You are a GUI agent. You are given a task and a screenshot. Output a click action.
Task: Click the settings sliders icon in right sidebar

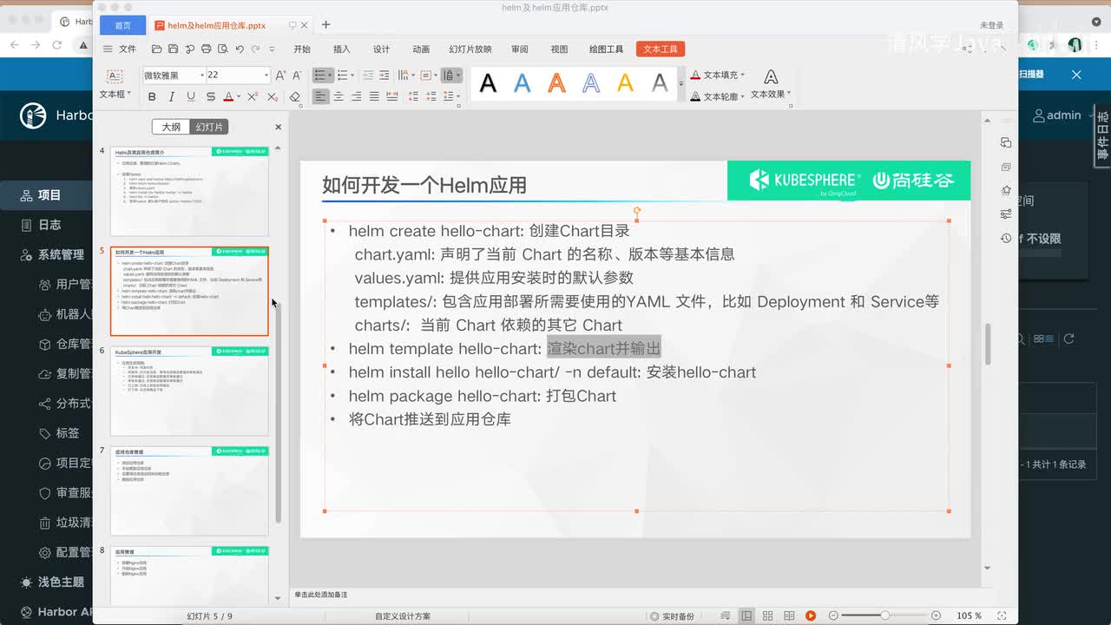1006,214
